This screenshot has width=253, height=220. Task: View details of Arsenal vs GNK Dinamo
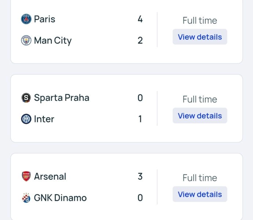[200, 194]
